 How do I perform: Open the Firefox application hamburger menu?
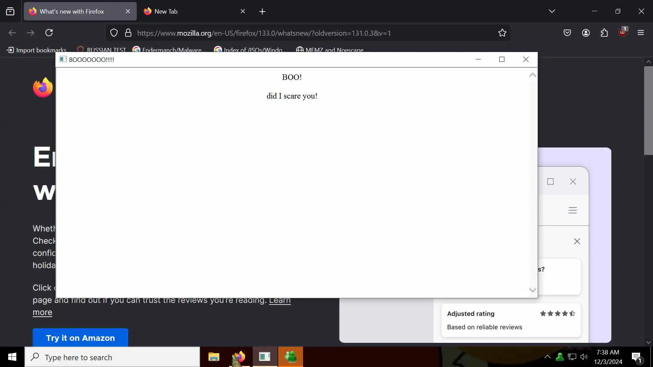click(641, 33)
